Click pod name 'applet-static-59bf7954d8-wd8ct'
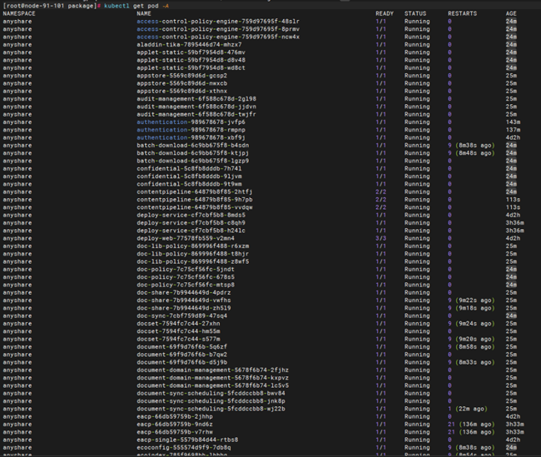 coord(191,68)
